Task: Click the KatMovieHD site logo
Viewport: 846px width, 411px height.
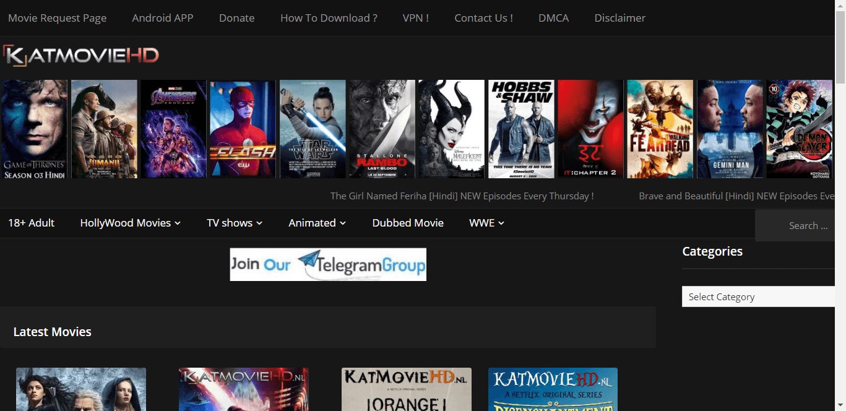Action: [80, 56]
